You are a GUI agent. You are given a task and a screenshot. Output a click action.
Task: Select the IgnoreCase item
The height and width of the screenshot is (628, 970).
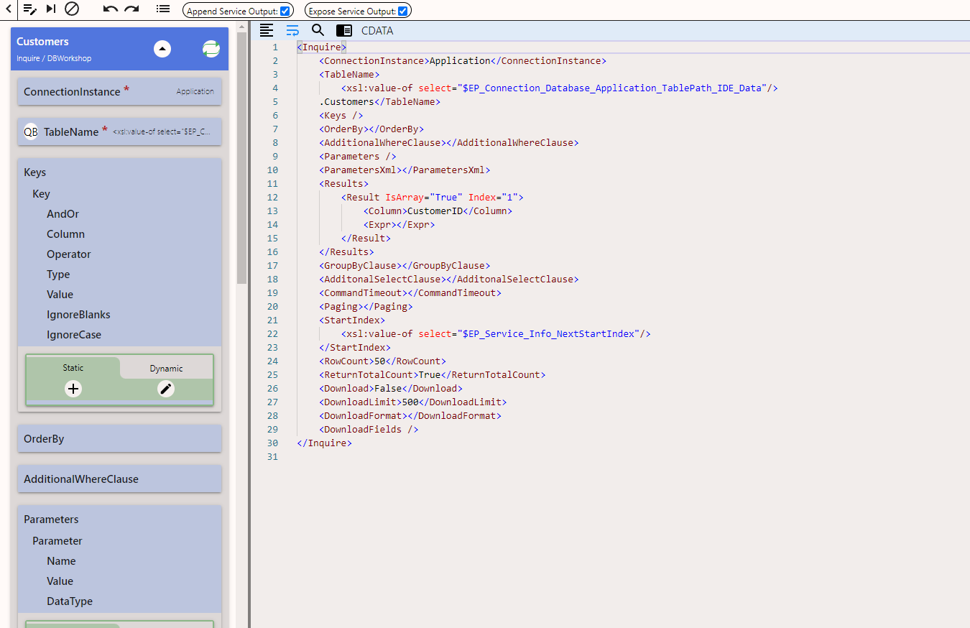coord(74,335)
